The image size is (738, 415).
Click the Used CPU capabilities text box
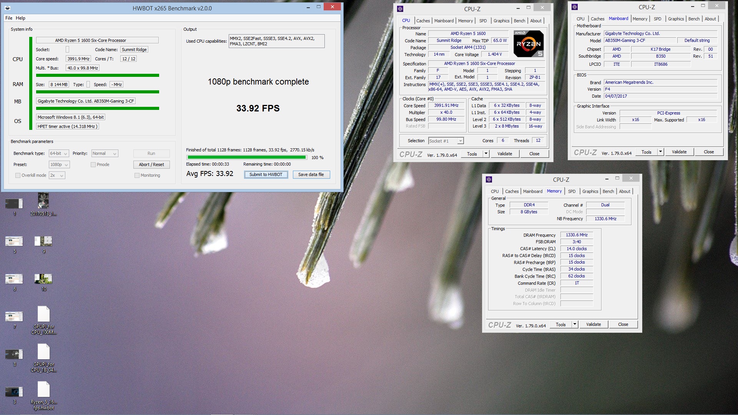point(276,41)
